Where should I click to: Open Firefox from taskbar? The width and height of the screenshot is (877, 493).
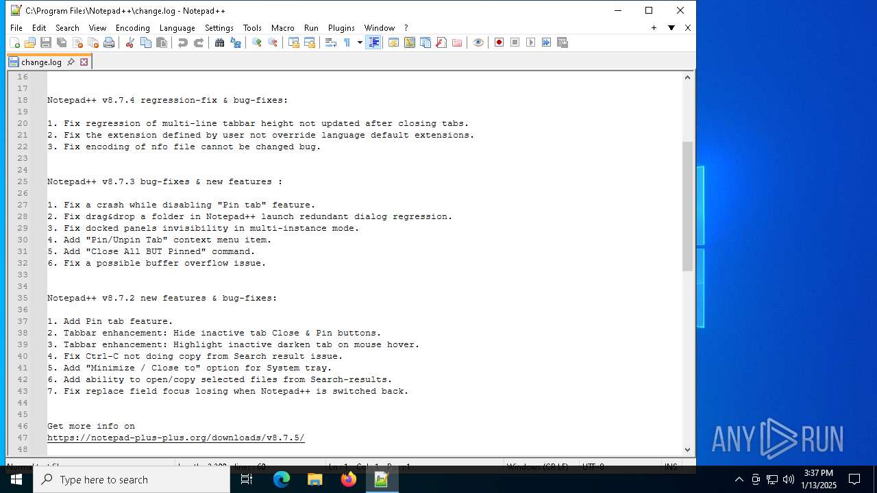click(348, 479)
